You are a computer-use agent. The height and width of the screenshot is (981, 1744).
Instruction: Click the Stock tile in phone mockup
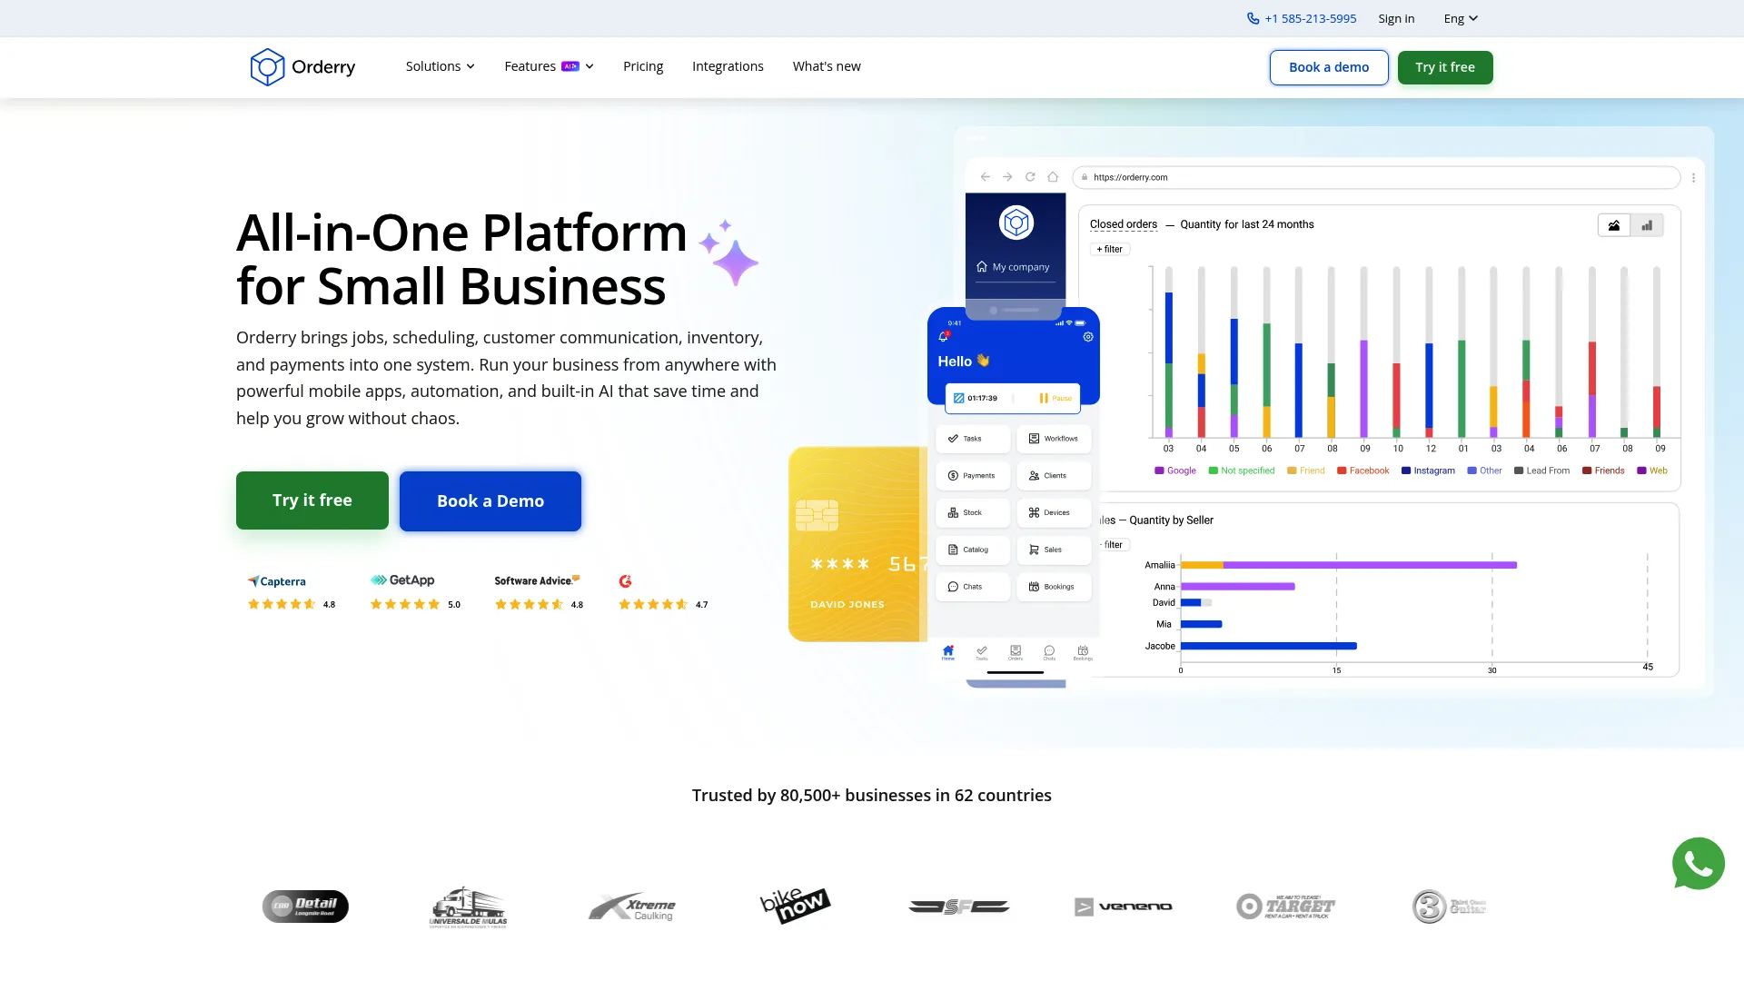973,513
